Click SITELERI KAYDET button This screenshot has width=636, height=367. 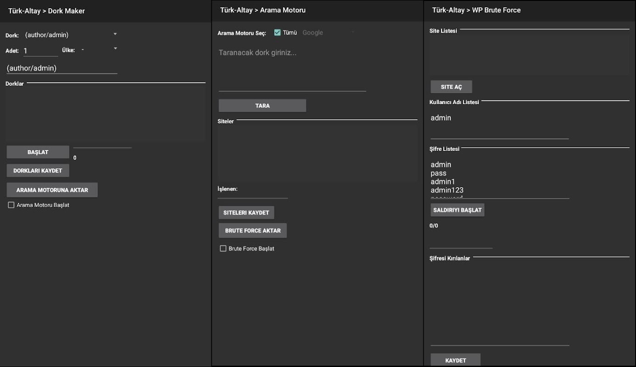pyautogui.click(x=246, y=213)
